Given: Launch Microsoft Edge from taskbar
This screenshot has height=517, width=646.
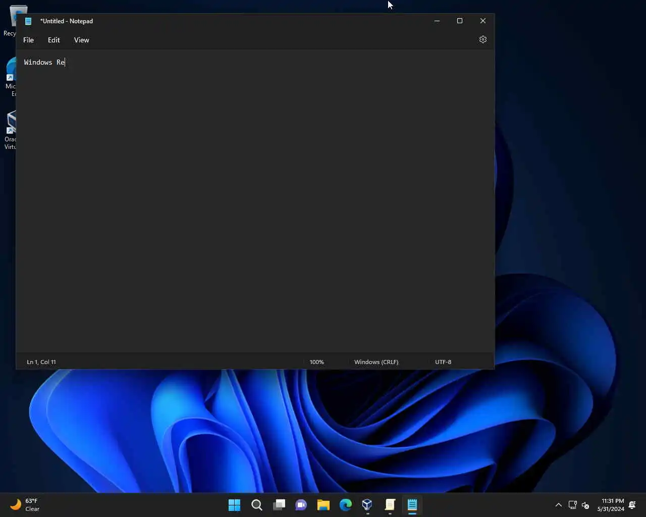Looking at the screenshot, I should (x=345, y=505).
